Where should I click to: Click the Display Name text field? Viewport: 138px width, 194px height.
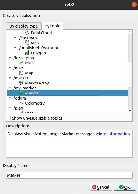click(x=69, y=175)
